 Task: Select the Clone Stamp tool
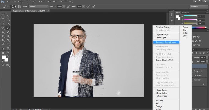[3, 32]
